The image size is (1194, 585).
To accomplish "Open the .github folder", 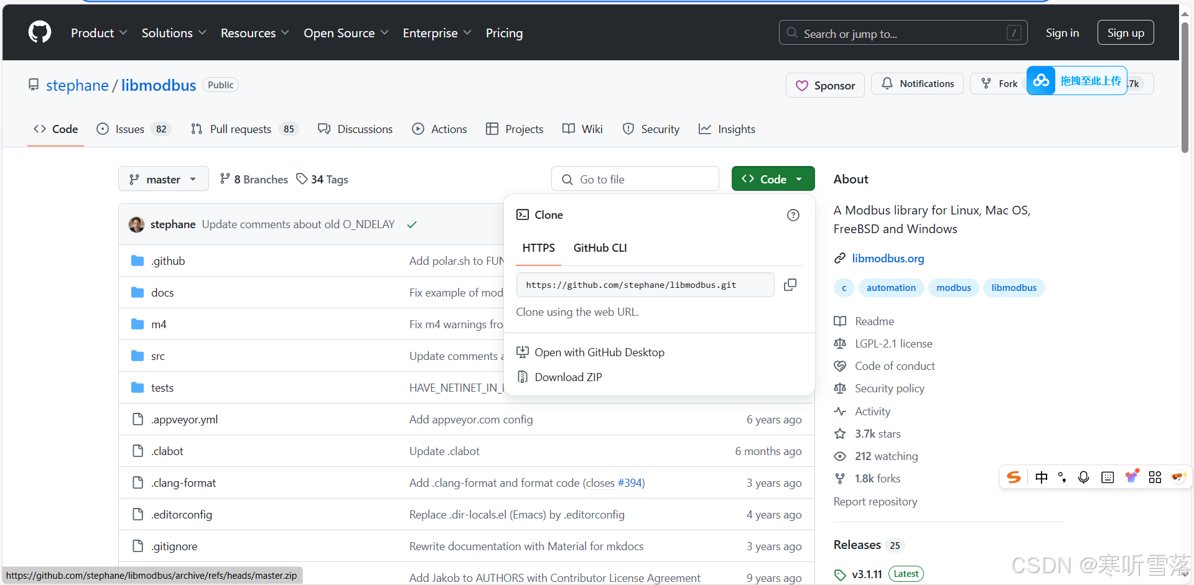I will [168, 261].
